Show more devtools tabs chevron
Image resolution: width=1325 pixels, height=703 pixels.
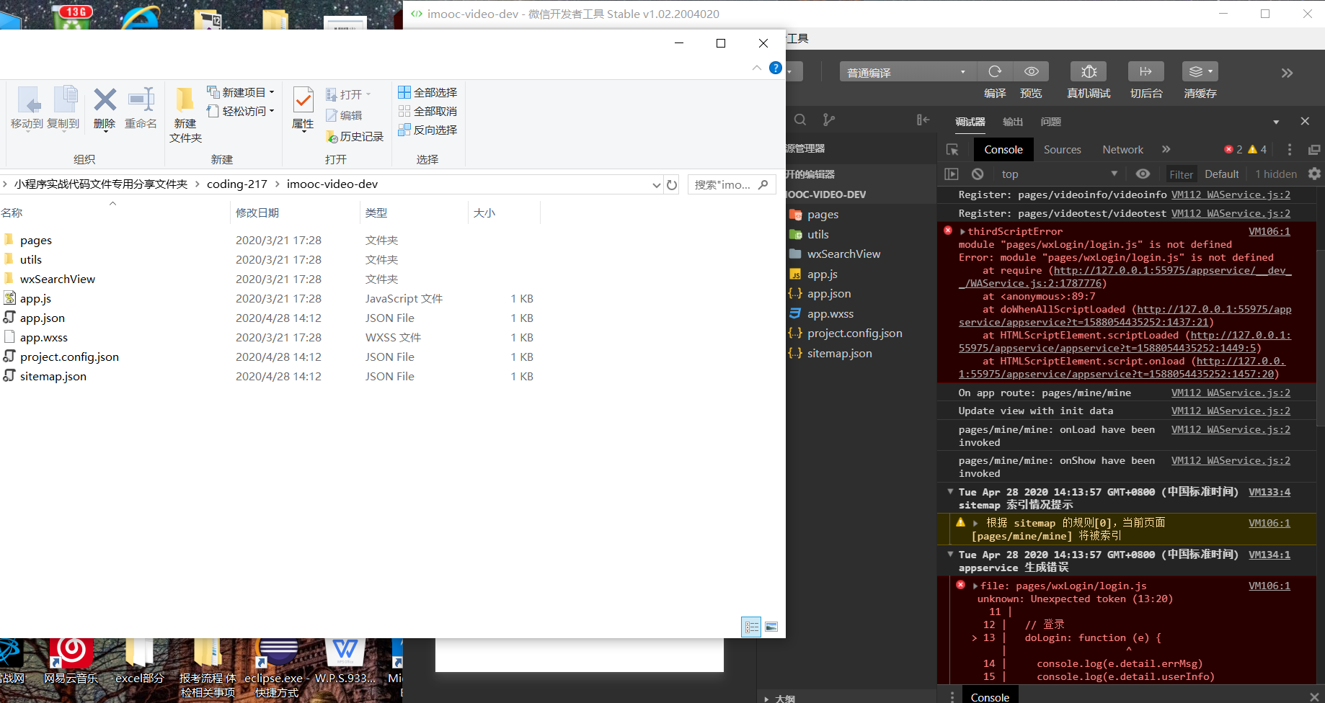pyautogui.click(x=1166, y=149)
